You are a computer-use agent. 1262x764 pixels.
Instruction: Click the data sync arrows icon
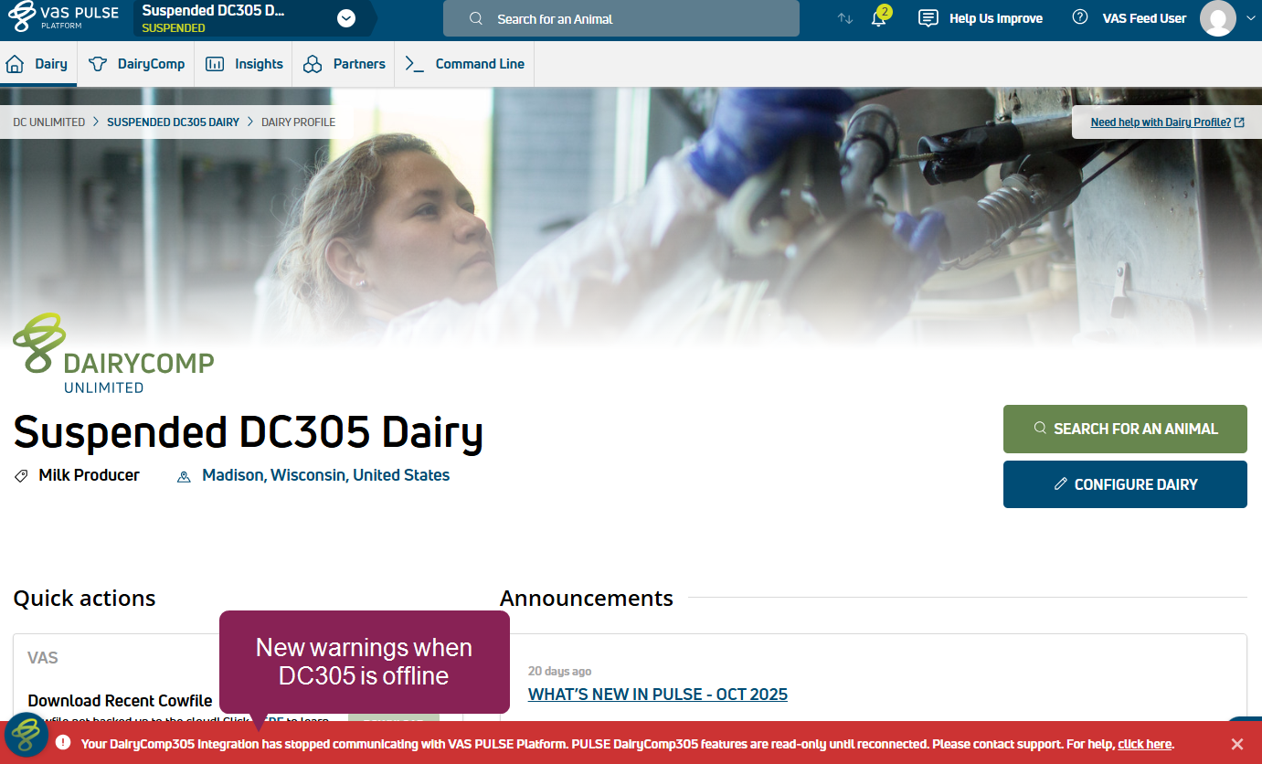pyautogui.click(x=845, y=19)
